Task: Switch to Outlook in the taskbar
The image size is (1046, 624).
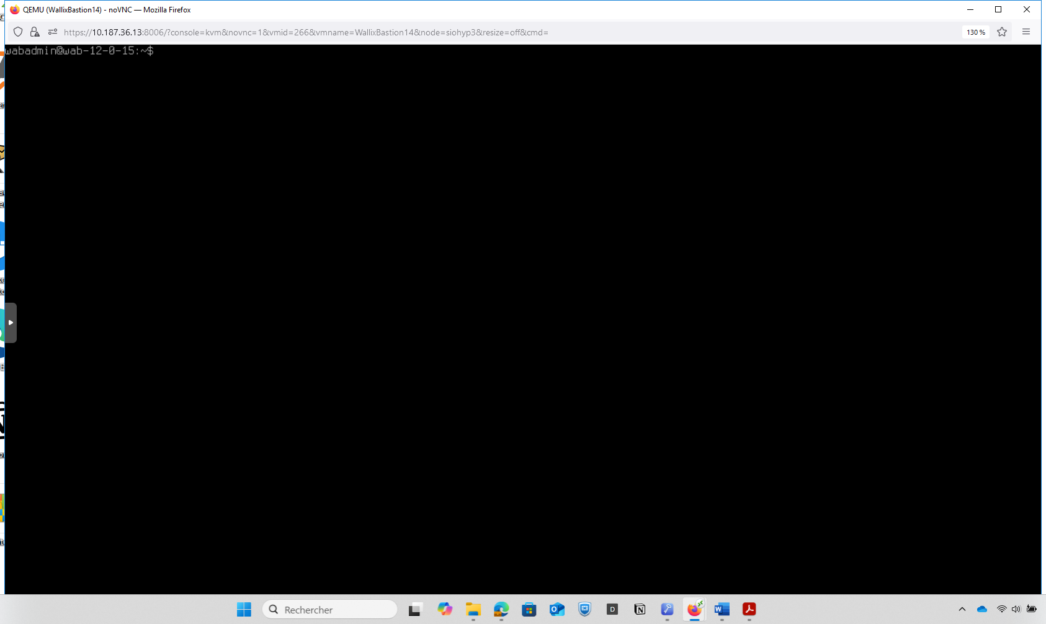Action: pyautogui.click(x=557, y=610)
